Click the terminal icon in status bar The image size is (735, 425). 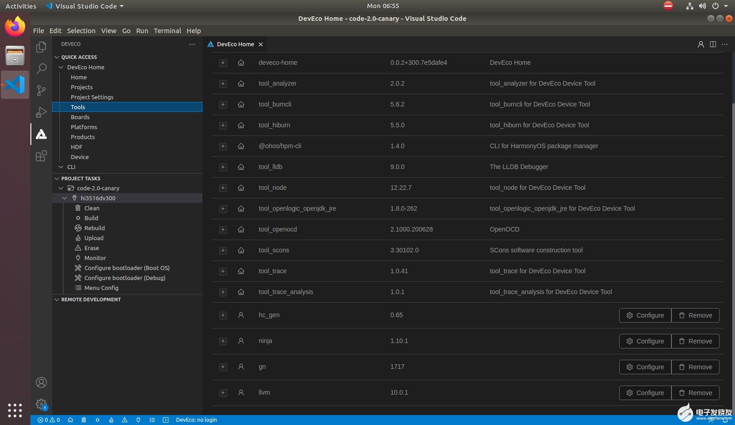point(166,420)
